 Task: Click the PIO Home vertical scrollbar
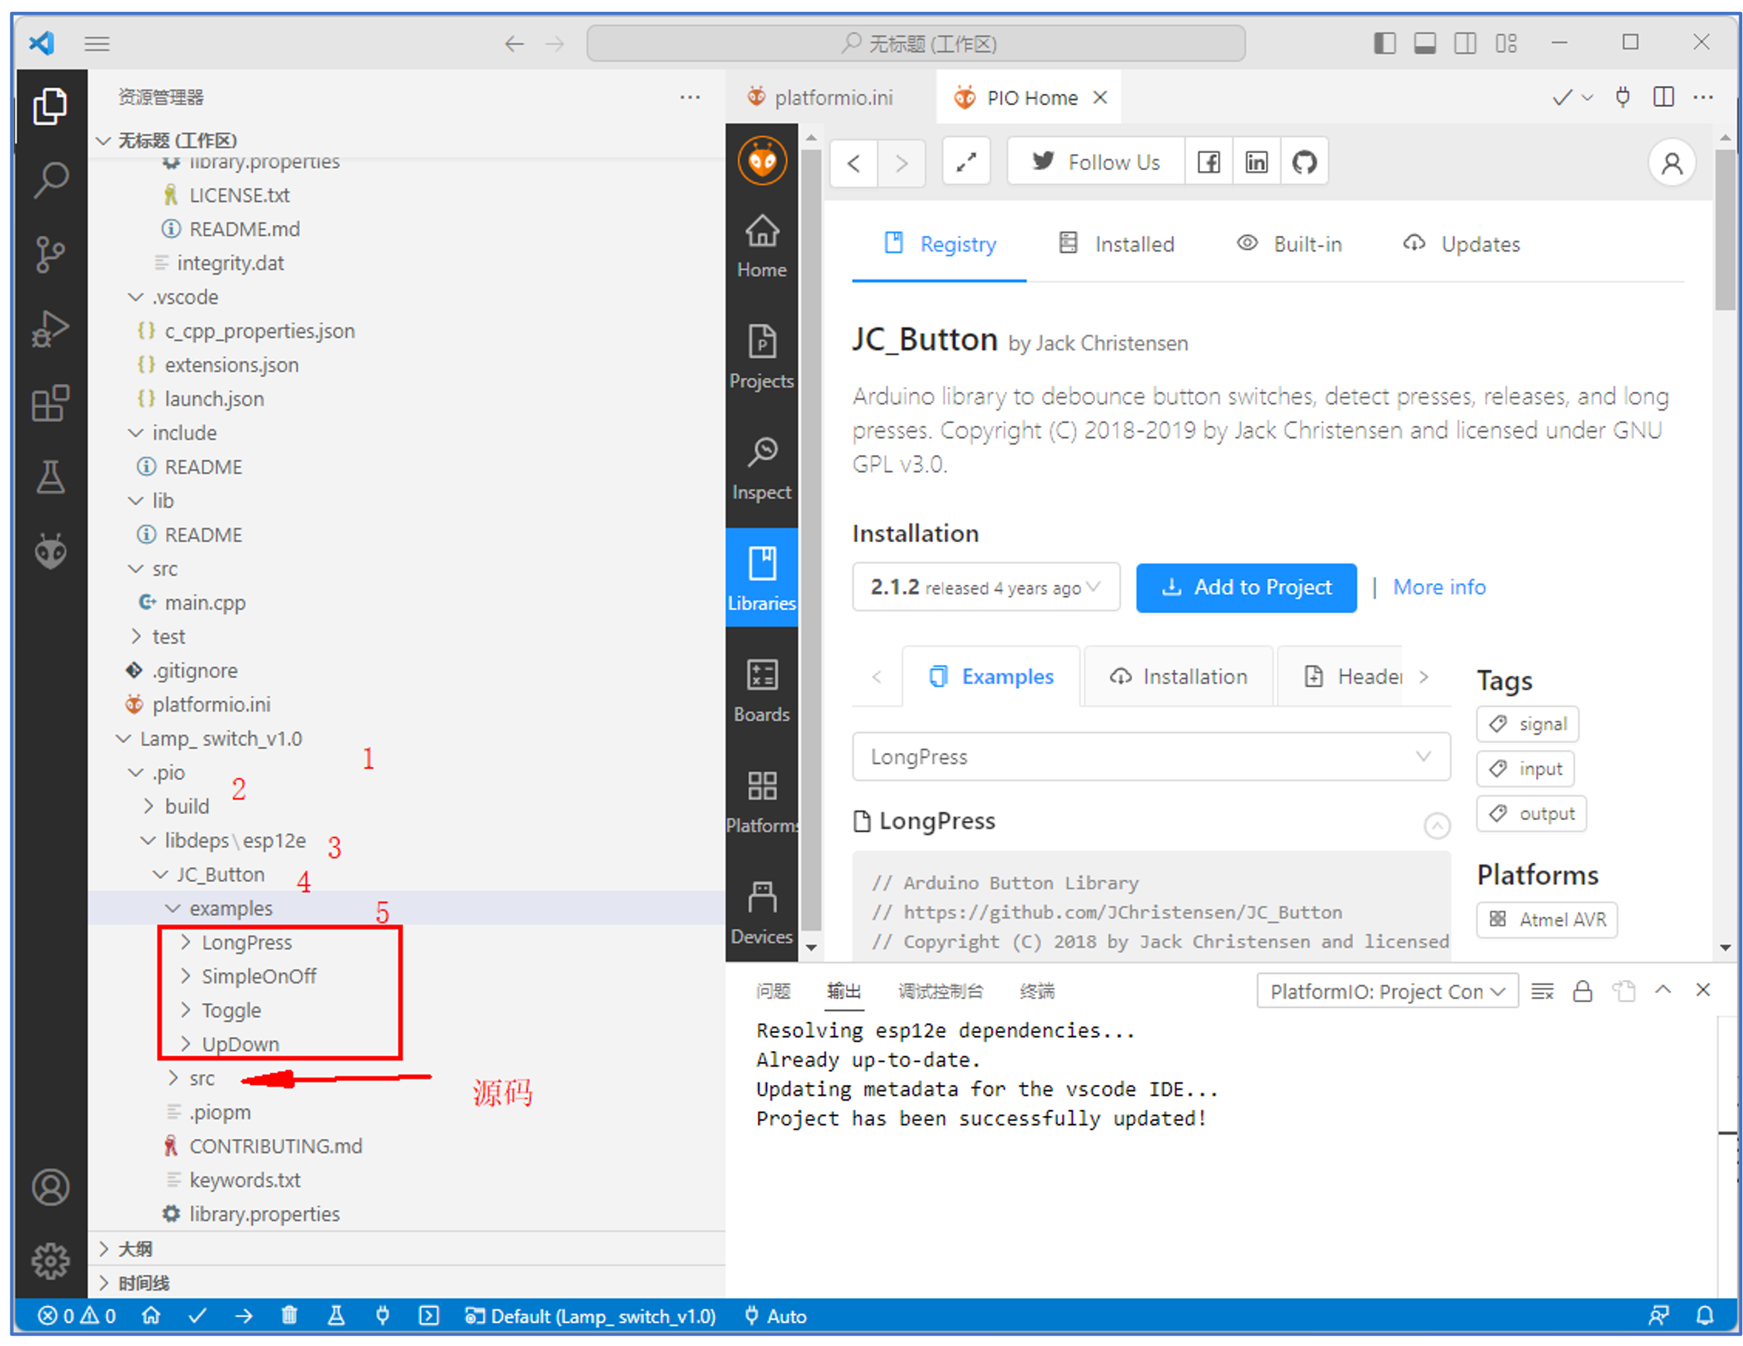click(x=1725, y=231)
